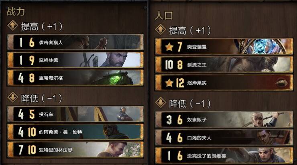Click the gold star on 突变装置 card

(x=169, y=47)
